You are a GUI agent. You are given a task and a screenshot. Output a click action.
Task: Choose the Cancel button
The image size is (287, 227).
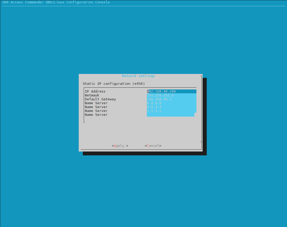point(153,146)
